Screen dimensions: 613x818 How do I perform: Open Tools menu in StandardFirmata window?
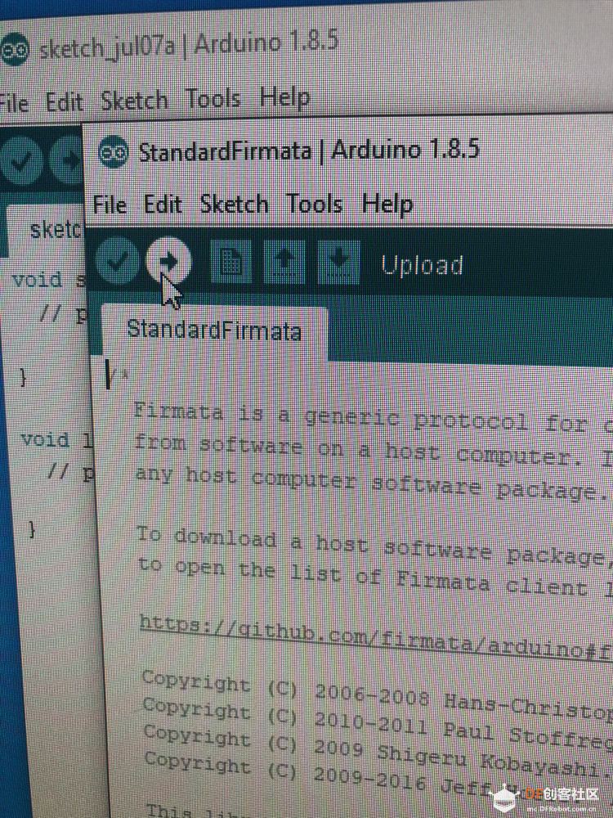315,204
